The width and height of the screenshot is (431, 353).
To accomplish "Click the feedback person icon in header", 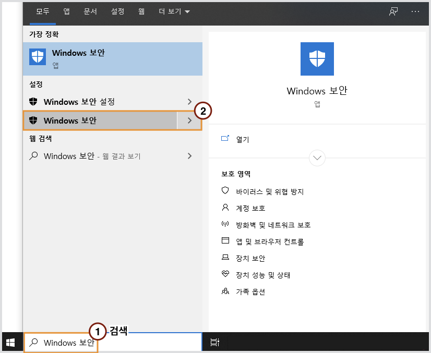I will pyautogui.click(x=393, y=11).
